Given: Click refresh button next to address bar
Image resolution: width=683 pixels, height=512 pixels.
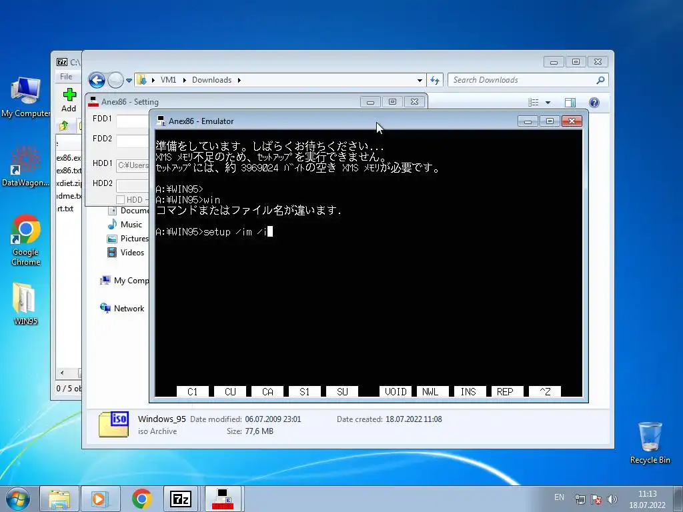Looking at the screenshot, I should click(x=435, y=80).
